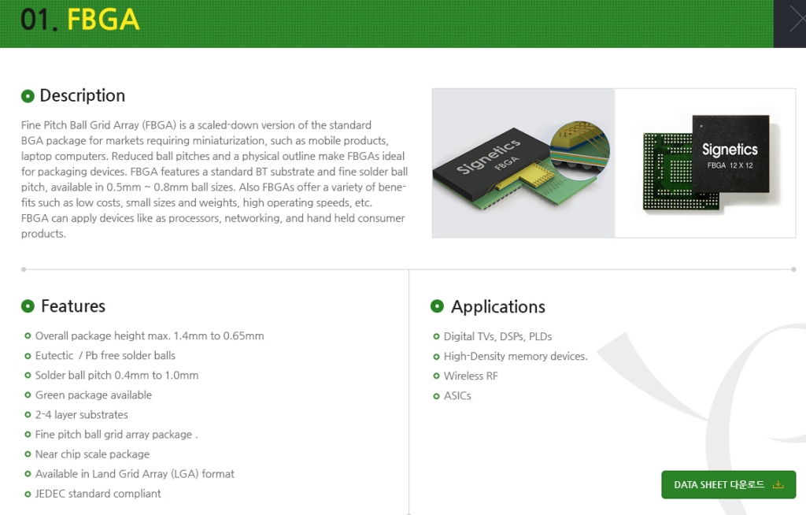Click the green bullet icon beside Description
Screen dimensions: 806x515
point(28,96)
